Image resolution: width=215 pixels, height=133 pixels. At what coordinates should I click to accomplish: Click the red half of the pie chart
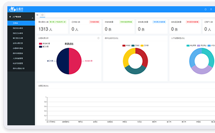(75, 61)
